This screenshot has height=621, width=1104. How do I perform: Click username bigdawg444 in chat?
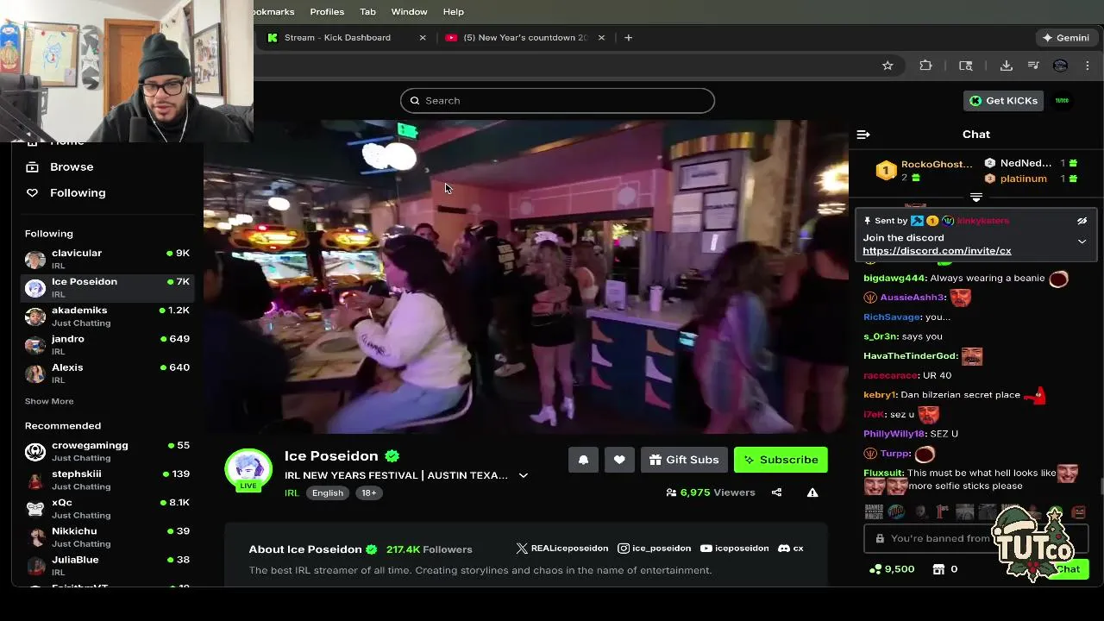[x=894, y=279]
